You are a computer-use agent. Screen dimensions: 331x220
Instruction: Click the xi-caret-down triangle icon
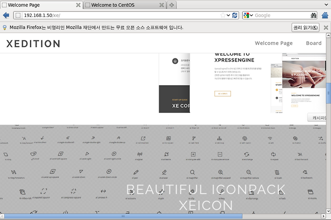click(x=81, y=171)
